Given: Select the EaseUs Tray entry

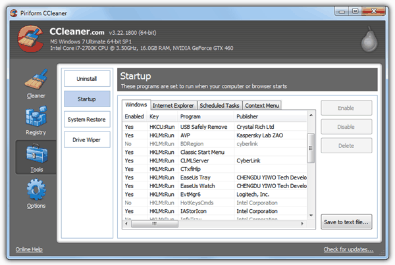Looking at the screenshot, I should click(x=215, y=178).
